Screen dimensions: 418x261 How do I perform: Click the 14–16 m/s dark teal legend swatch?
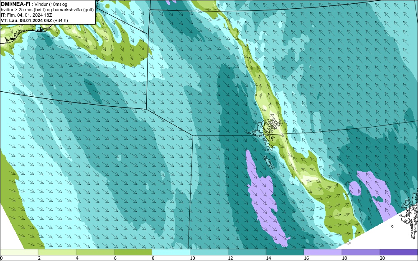[285, 252]
